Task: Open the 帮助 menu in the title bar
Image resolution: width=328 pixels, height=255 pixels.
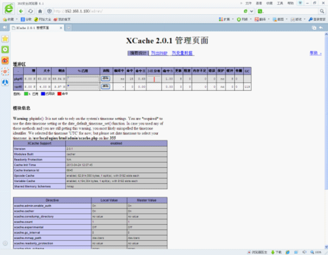Action: (x=291, y=3)
